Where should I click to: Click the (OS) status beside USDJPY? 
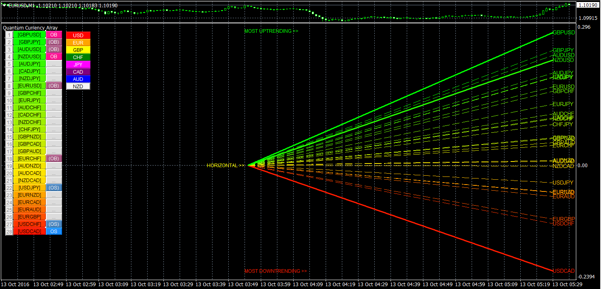(x=54, y=188)
